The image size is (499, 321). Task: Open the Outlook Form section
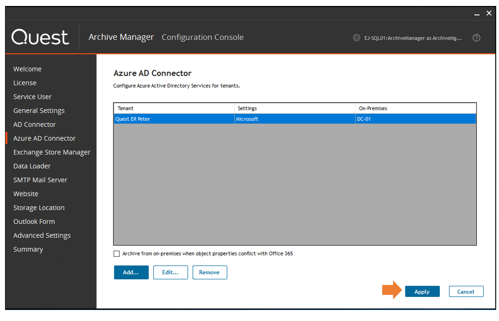pyautogui.click(x=34, y=221)
